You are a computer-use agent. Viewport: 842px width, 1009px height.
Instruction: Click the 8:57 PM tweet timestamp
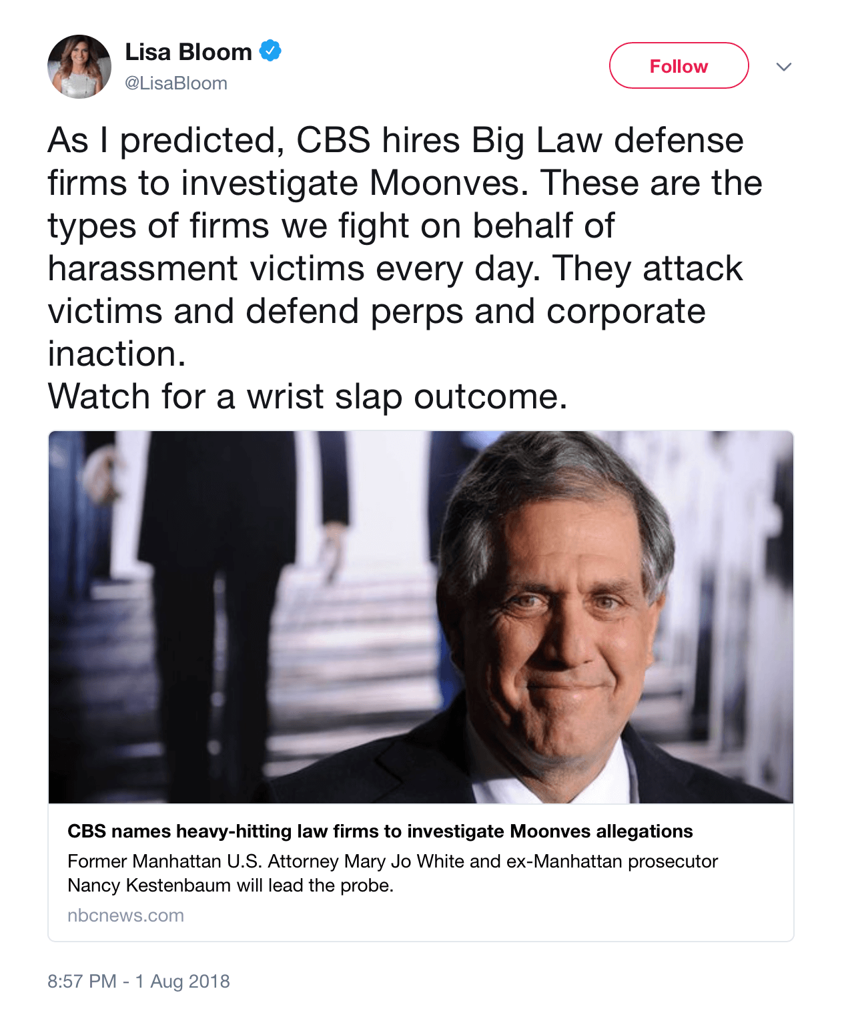81,982
